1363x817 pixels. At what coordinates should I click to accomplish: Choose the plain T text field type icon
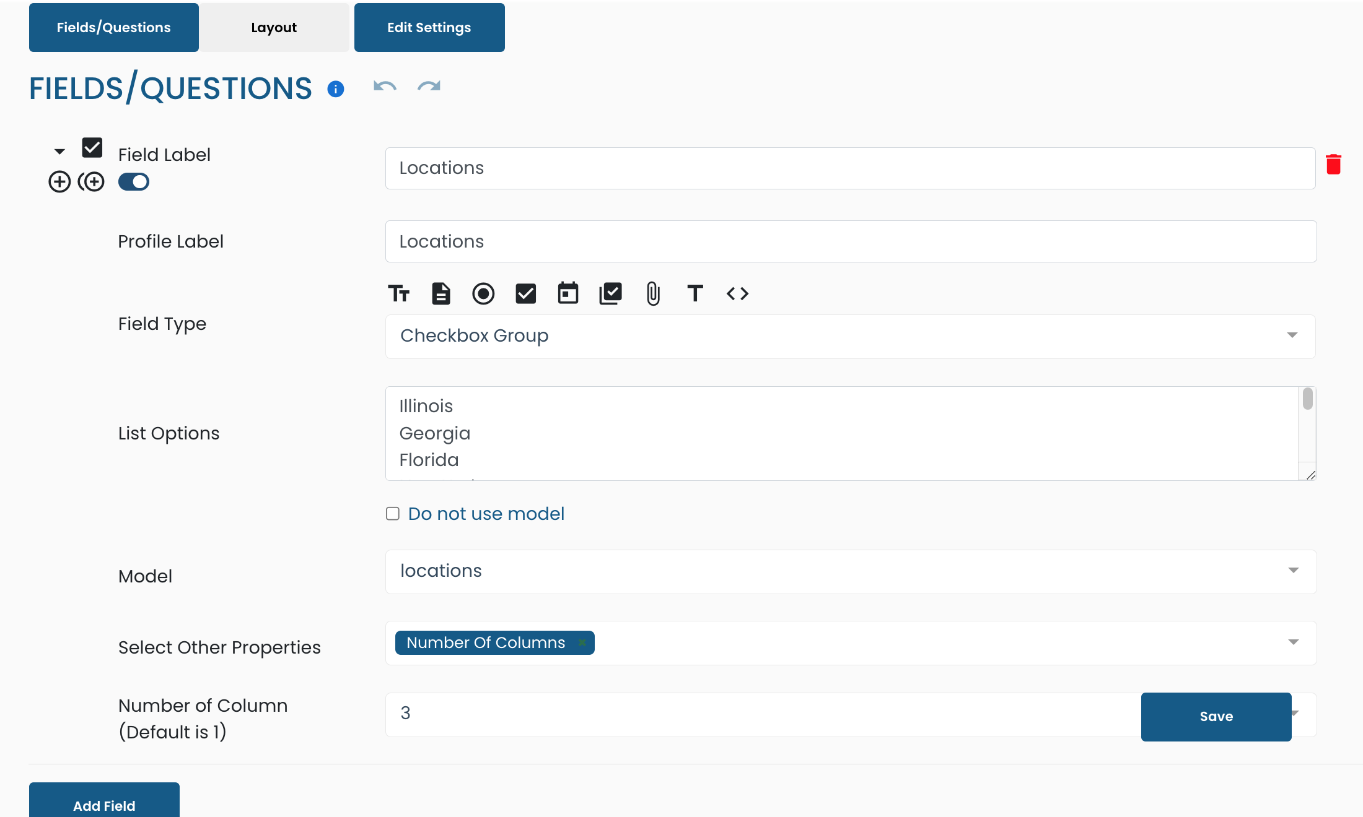(695, 293)
